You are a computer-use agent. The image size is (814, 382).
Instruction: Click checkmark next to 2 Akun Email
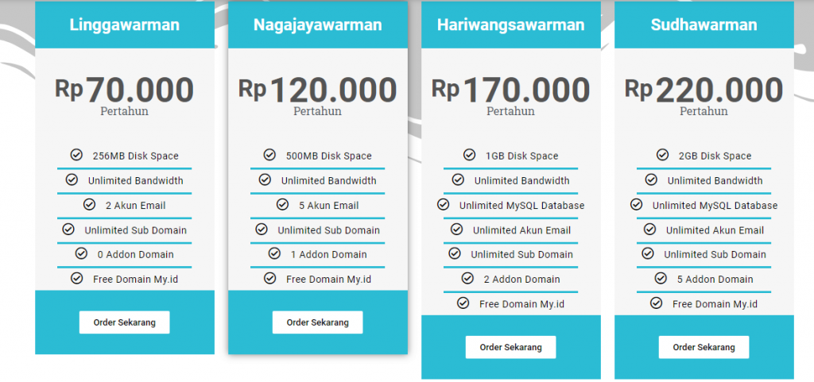89,204
